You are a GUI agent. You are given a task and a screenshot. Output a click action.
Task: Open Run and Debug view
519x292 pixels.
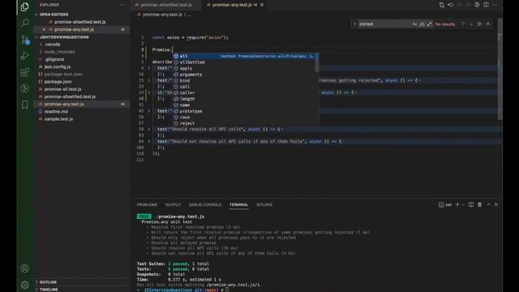coord(25,56)
